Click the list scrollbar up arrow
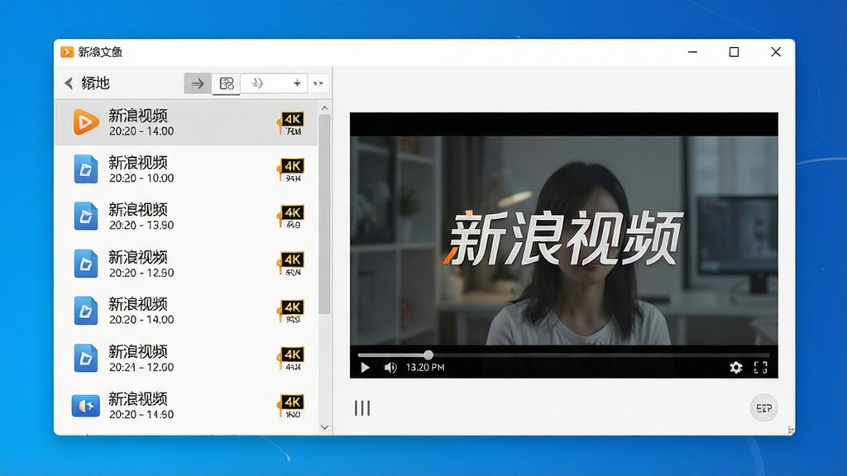This screenshot has width=847, height=476. (324, 108)
